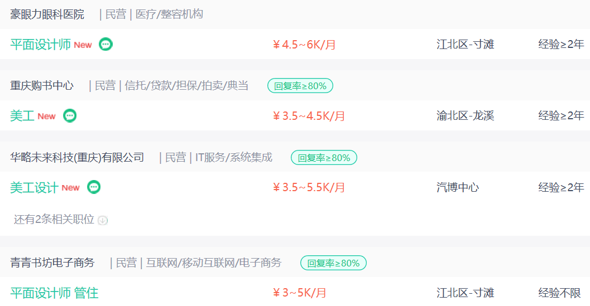View company 青青书坊电子商务

52,263
